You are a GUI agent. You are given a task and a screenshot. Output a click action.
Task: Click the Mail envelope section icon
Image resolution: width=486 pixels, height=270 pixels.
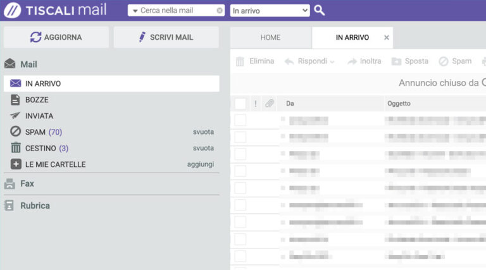tap(10, 64)
